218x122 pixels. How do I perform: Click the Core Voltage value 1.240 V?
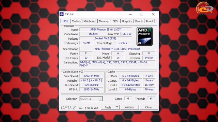click(123, 43)
